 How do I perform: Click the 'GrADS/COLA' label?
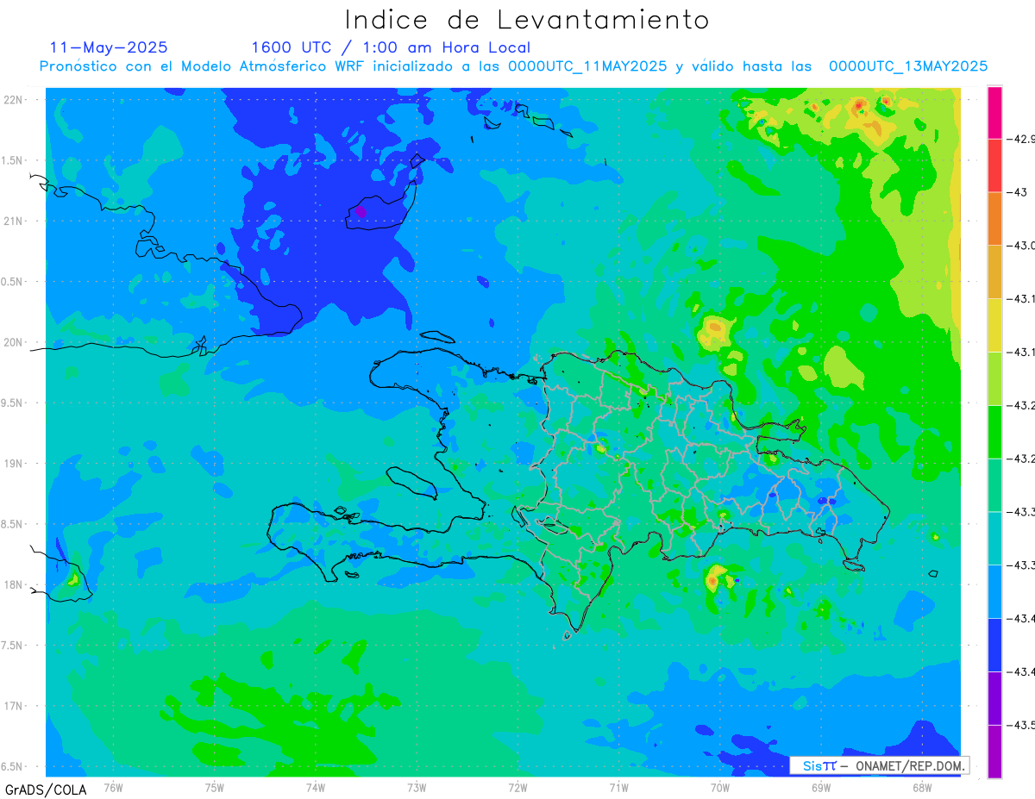[x=46, y=790]
